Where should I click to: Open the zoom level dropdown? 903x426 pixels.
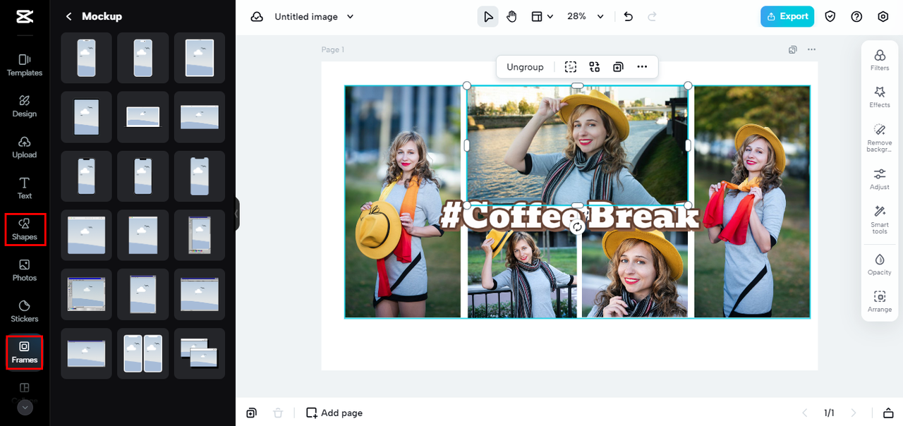point(586,16)
